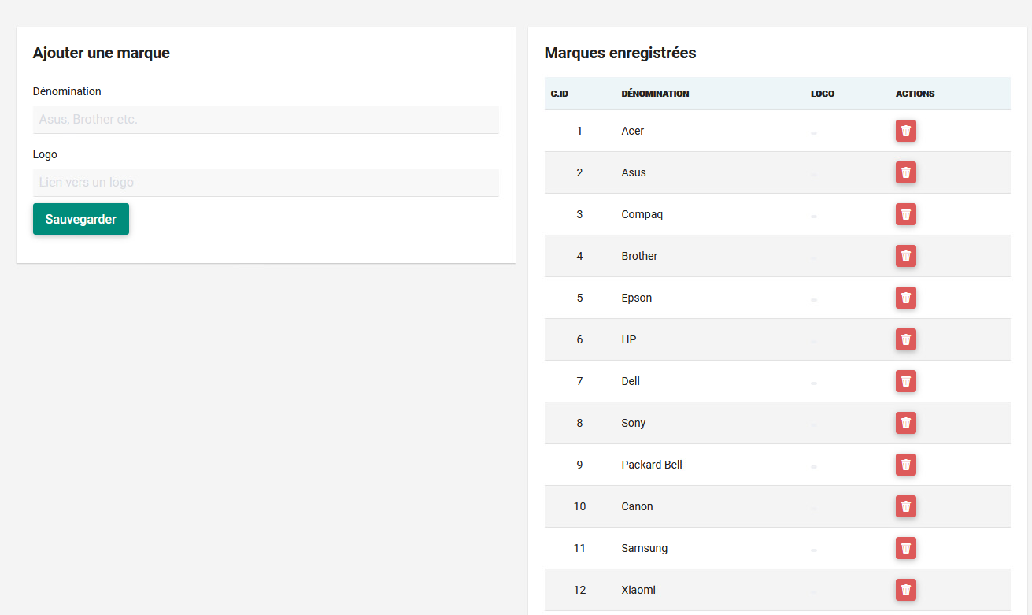Delete the Dell row
This screenshot has height=615, width=1032.
tap(905, 381)
